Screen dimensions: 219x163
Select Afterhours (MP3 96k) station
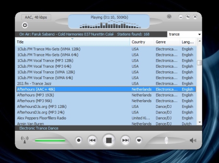click(x=106, y=101)
